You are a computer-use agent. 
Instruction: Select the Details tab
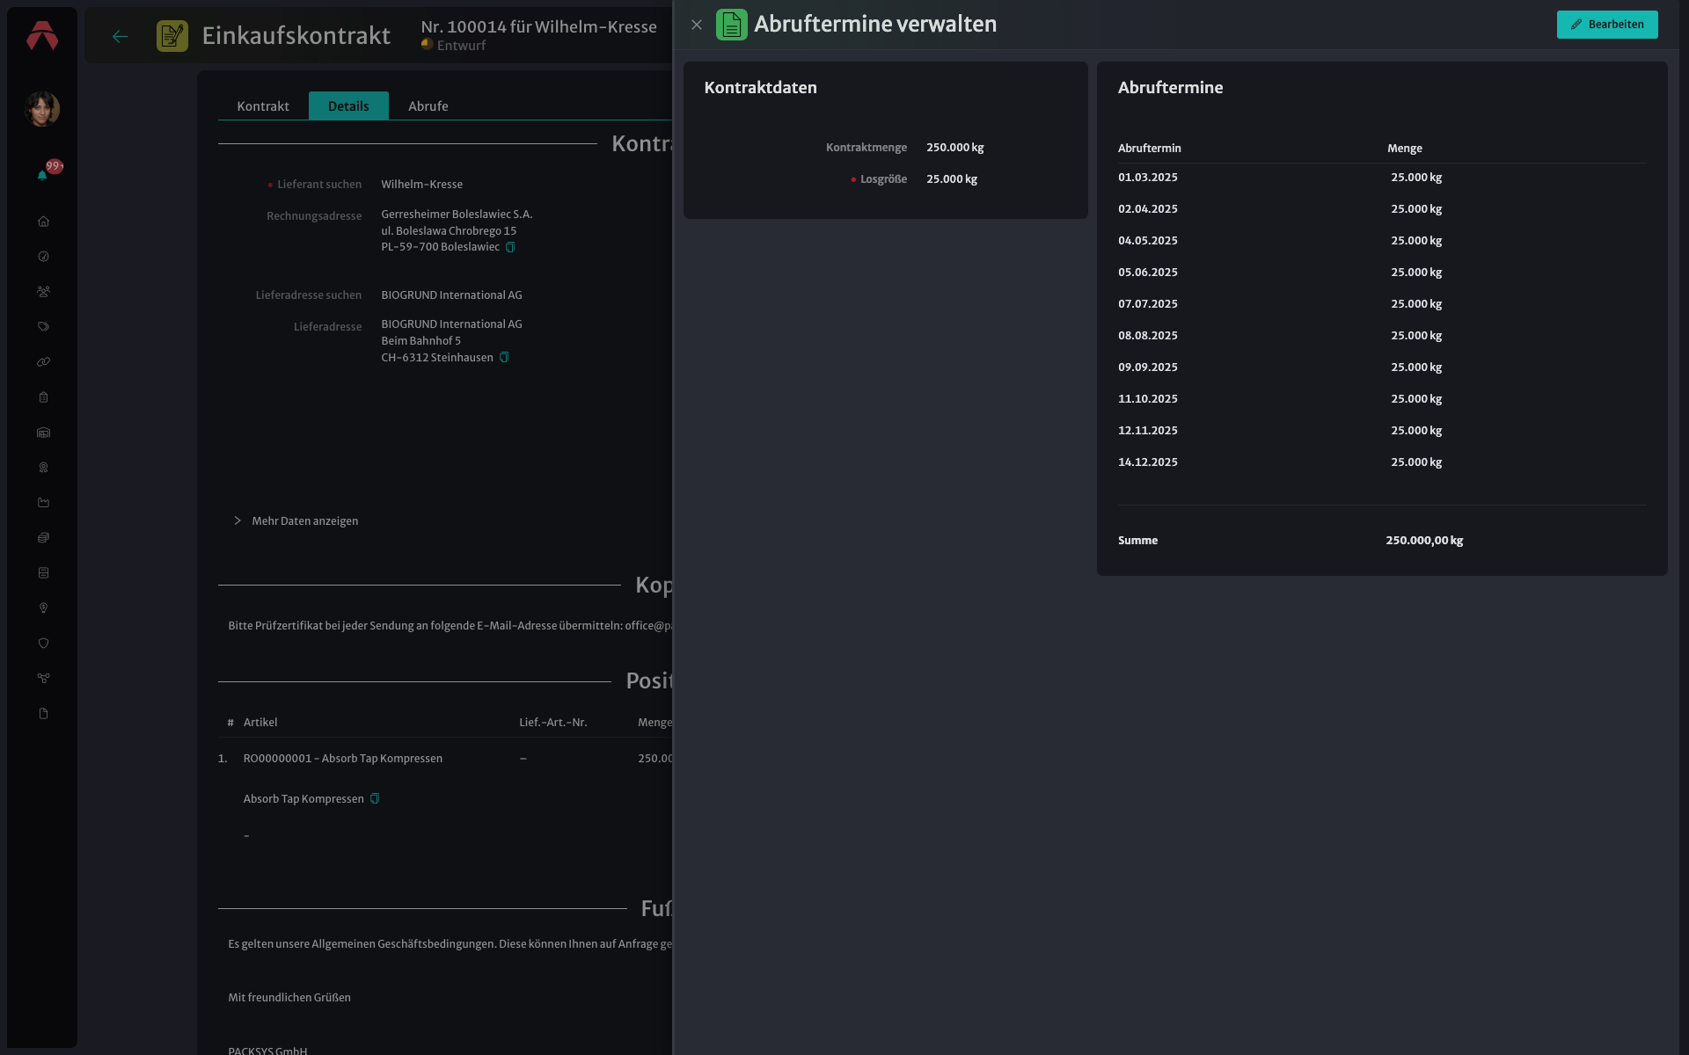348,105
